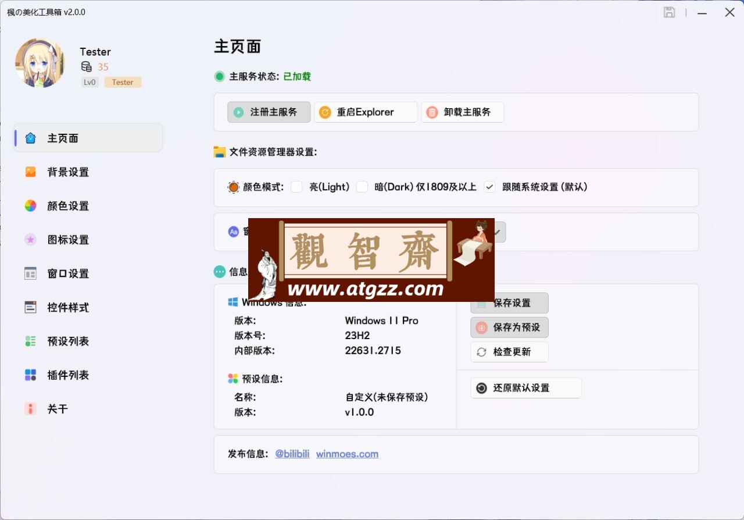Image resolution: width=744 pixels, height=520 pixels.
Task: Click the folder icon beside 文件资源管理器设置
Action: point(219,152)
